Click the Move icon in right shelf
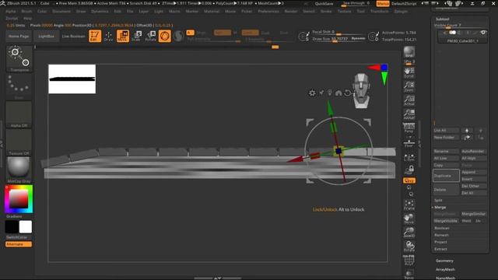Image resolution: width=498 pixels, height=280 pixels. point(409,219)
